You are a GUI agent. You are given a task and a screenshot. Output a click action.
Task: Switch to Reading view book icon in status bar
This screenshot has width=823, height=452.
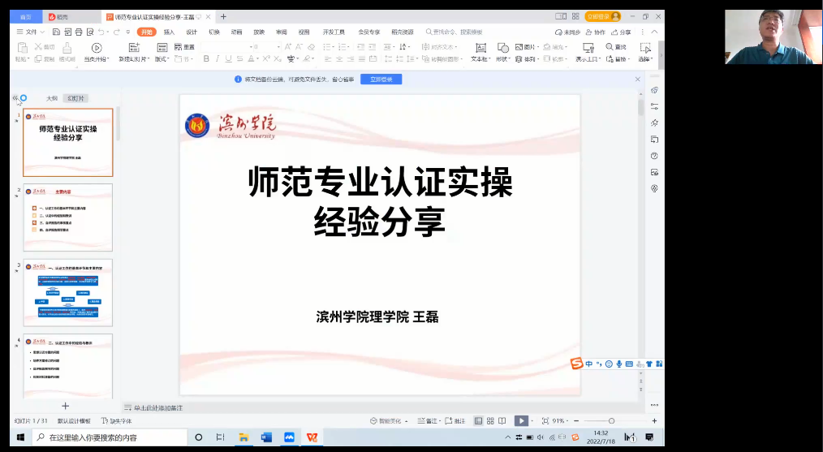[x=502, y=421]
